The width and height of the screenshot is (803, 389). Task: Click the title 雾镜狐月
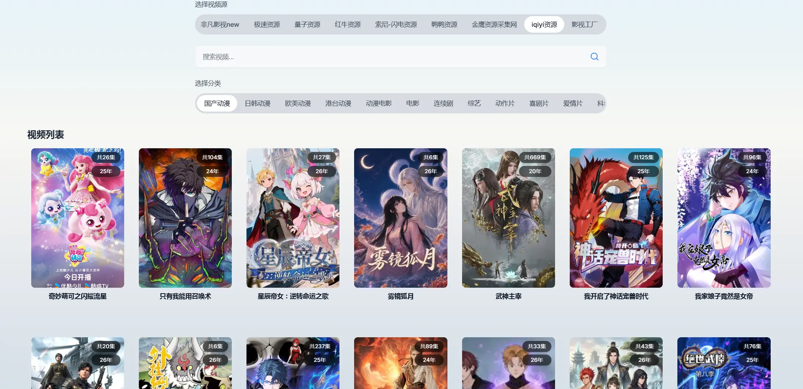coord(401,297)
